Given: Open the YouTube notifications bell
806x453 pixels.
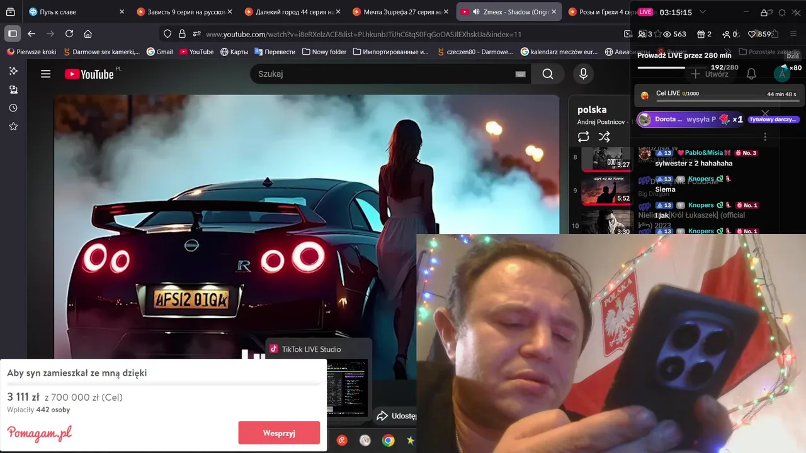Looking at the screenshot, I should coord(751,74).
